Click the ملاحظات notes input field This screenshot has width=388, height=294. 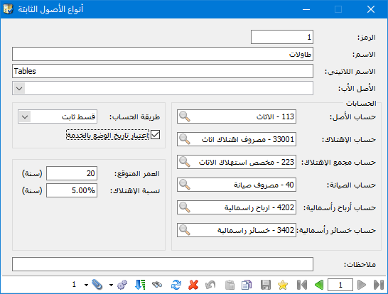pyautogui.click(x=163, y=264)
